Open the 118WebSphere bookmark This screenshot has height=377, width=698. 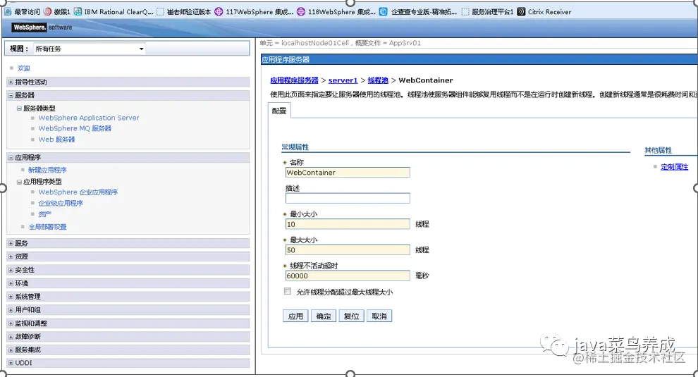point(336,11)
